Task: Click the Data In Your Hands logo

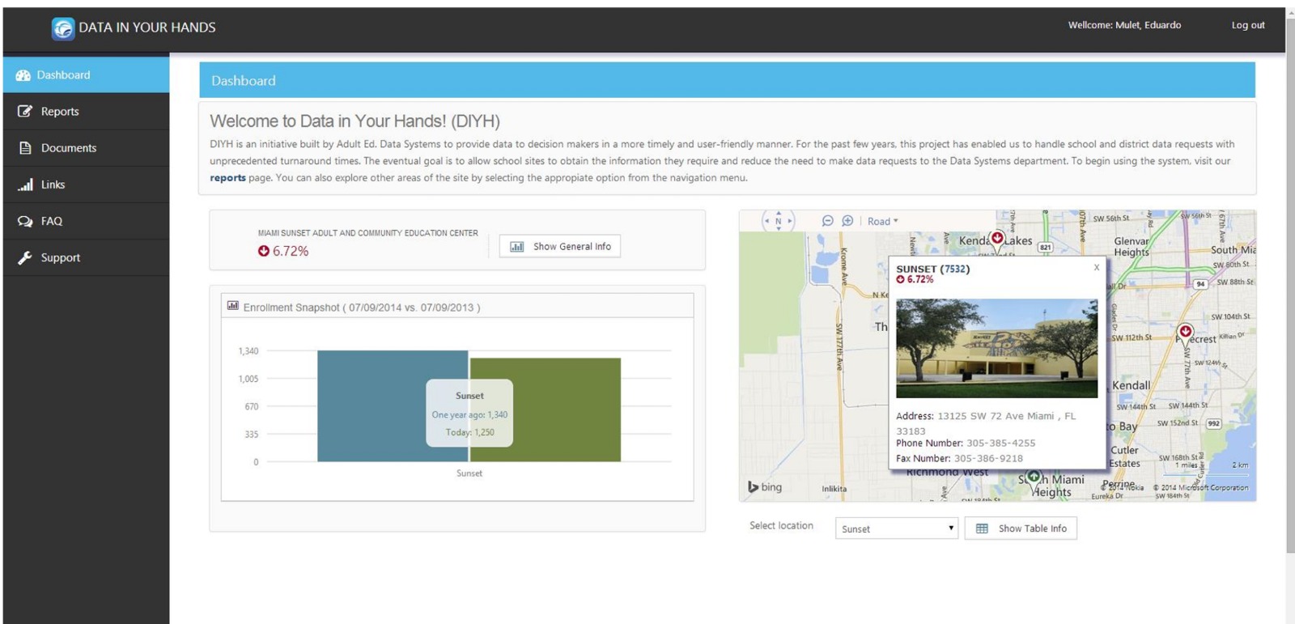Action: point(63,28)
